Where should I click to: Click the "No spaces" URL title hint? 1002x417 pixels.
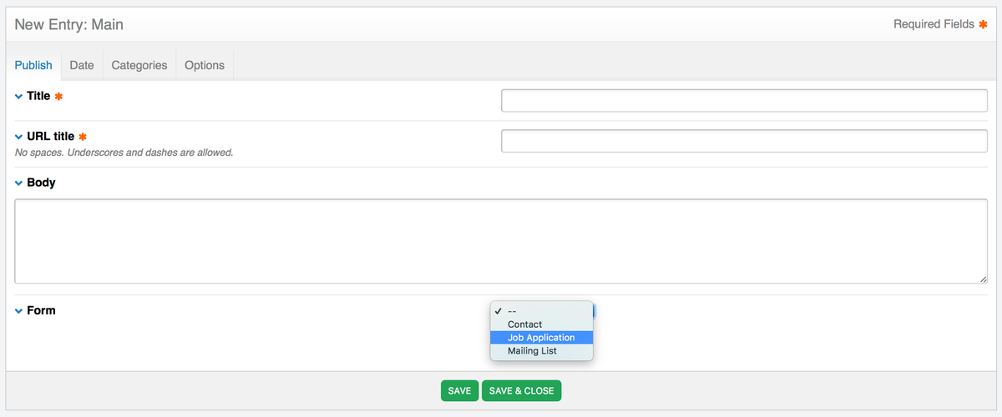pos(124,153)
